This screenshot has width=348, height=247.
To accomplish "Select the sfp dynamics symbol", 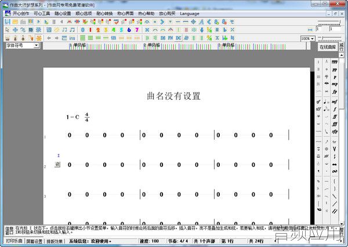I will coord(335,132).
